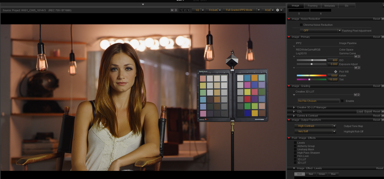This screenshot has width=384, height=179.
Task: Click M icon on Image Primary header
Action: [382, 37]
